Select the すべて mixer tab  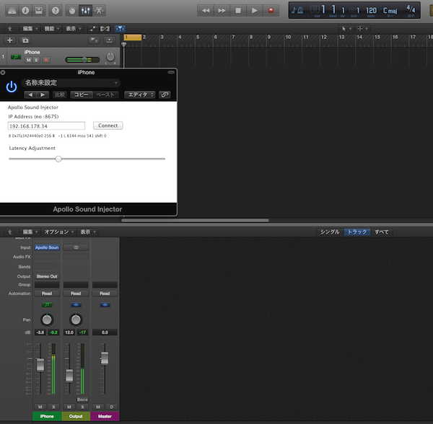[x=381, y=232]
